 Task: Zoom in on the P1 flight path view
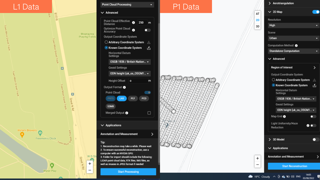tap(257, 158)
